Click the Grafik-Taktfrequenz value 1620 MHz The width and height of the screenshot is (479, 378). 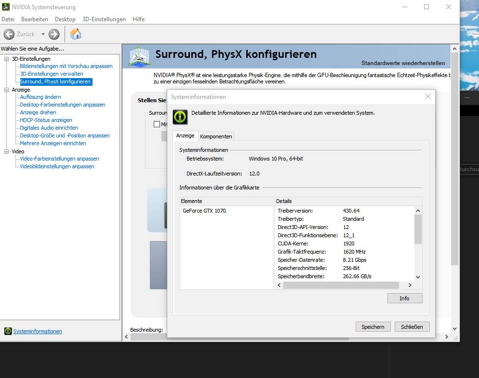tap(354, 252)
